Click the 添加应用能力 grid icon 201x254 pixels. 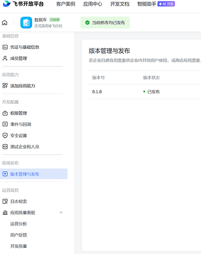click(x=5, y=86)
